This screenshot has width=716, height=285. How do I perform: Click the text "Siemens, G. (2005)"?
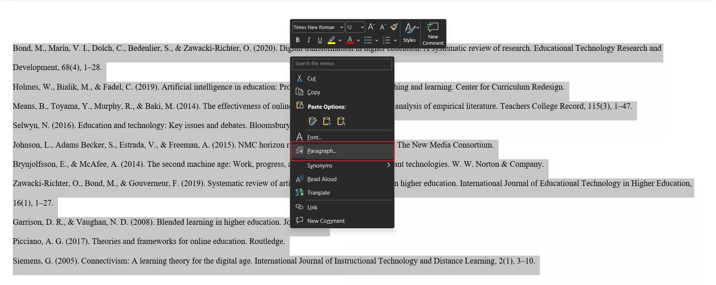[x=46, y=261]
